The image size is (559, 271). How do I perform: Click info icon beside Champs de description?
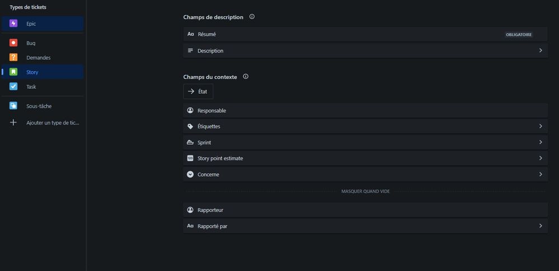coord(252,17)
